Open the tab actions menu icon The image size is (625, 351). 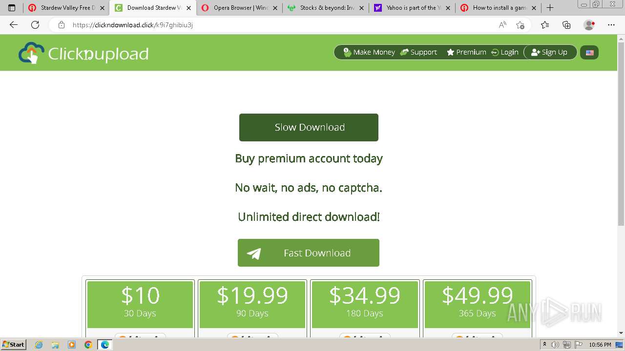pyautogui.click(x=12, y=8)
